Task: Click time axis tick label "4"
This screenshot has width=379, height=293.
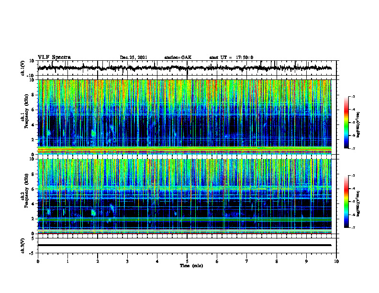Action: [157, 261]
